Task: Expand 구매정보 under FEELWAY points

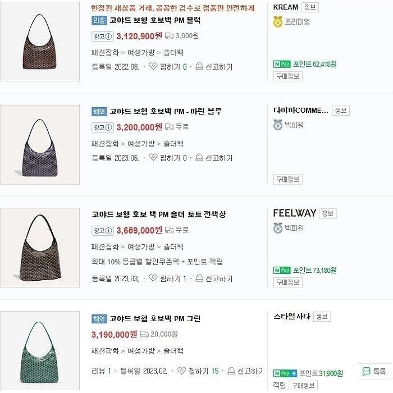Action: click(x=287, y=282)
